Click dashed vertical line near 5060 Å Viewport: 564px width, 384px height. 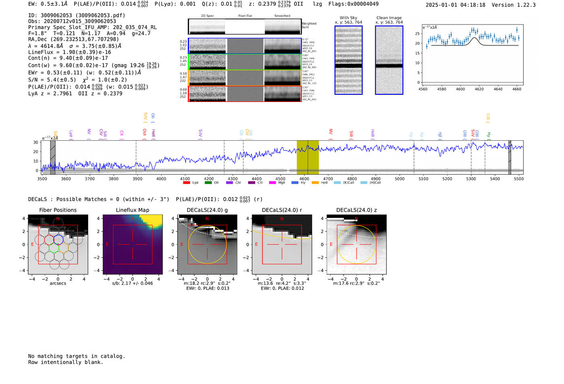point(414,157)
